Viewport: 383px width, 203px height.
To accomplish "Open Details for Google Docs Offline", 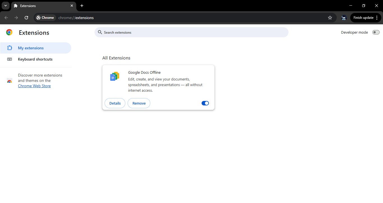I will 115,103.
